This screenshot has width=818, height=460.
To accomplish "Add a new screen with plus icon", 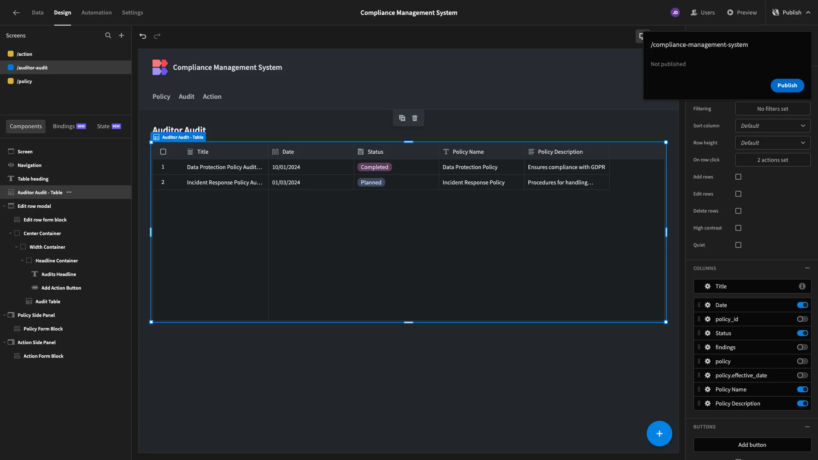I will coord(121,36).
